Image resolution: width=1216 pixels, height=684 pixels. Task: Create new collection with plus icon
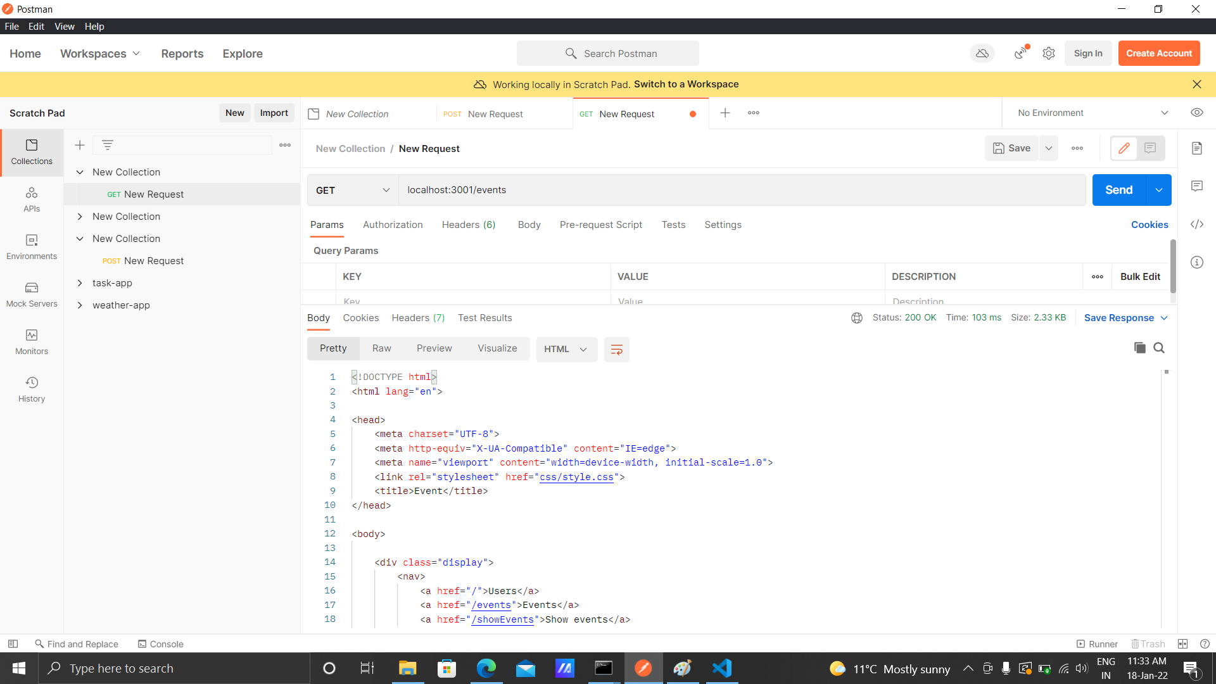pyautogui.click(x=80, y=145)
